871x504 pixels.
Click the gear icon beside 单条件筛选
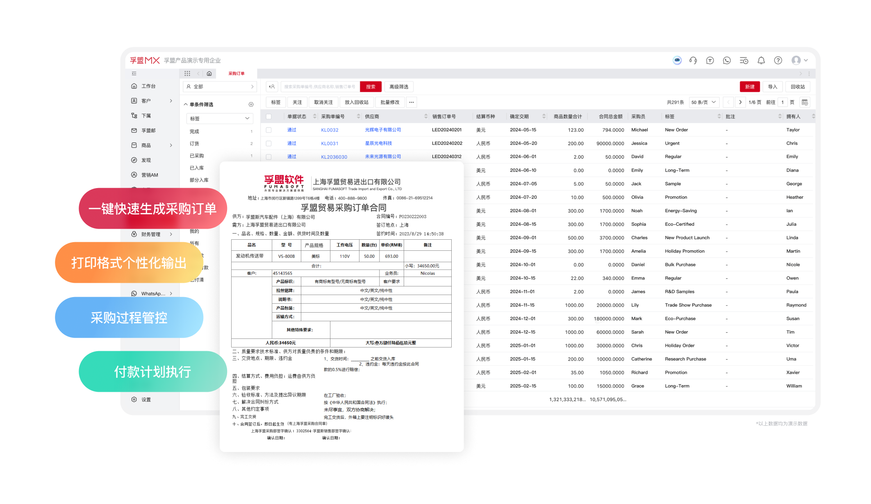tap(251, 104)
